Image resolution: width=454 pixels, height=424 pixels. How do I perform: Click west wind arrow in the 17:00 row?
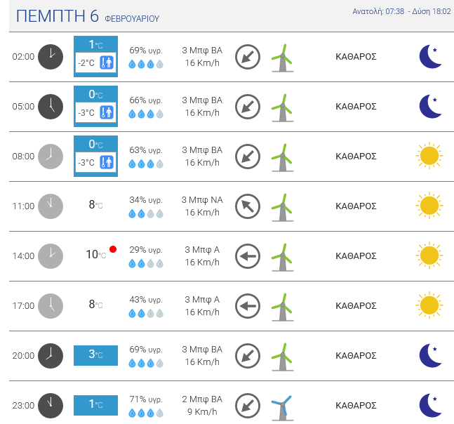click(x=248, y=305)
